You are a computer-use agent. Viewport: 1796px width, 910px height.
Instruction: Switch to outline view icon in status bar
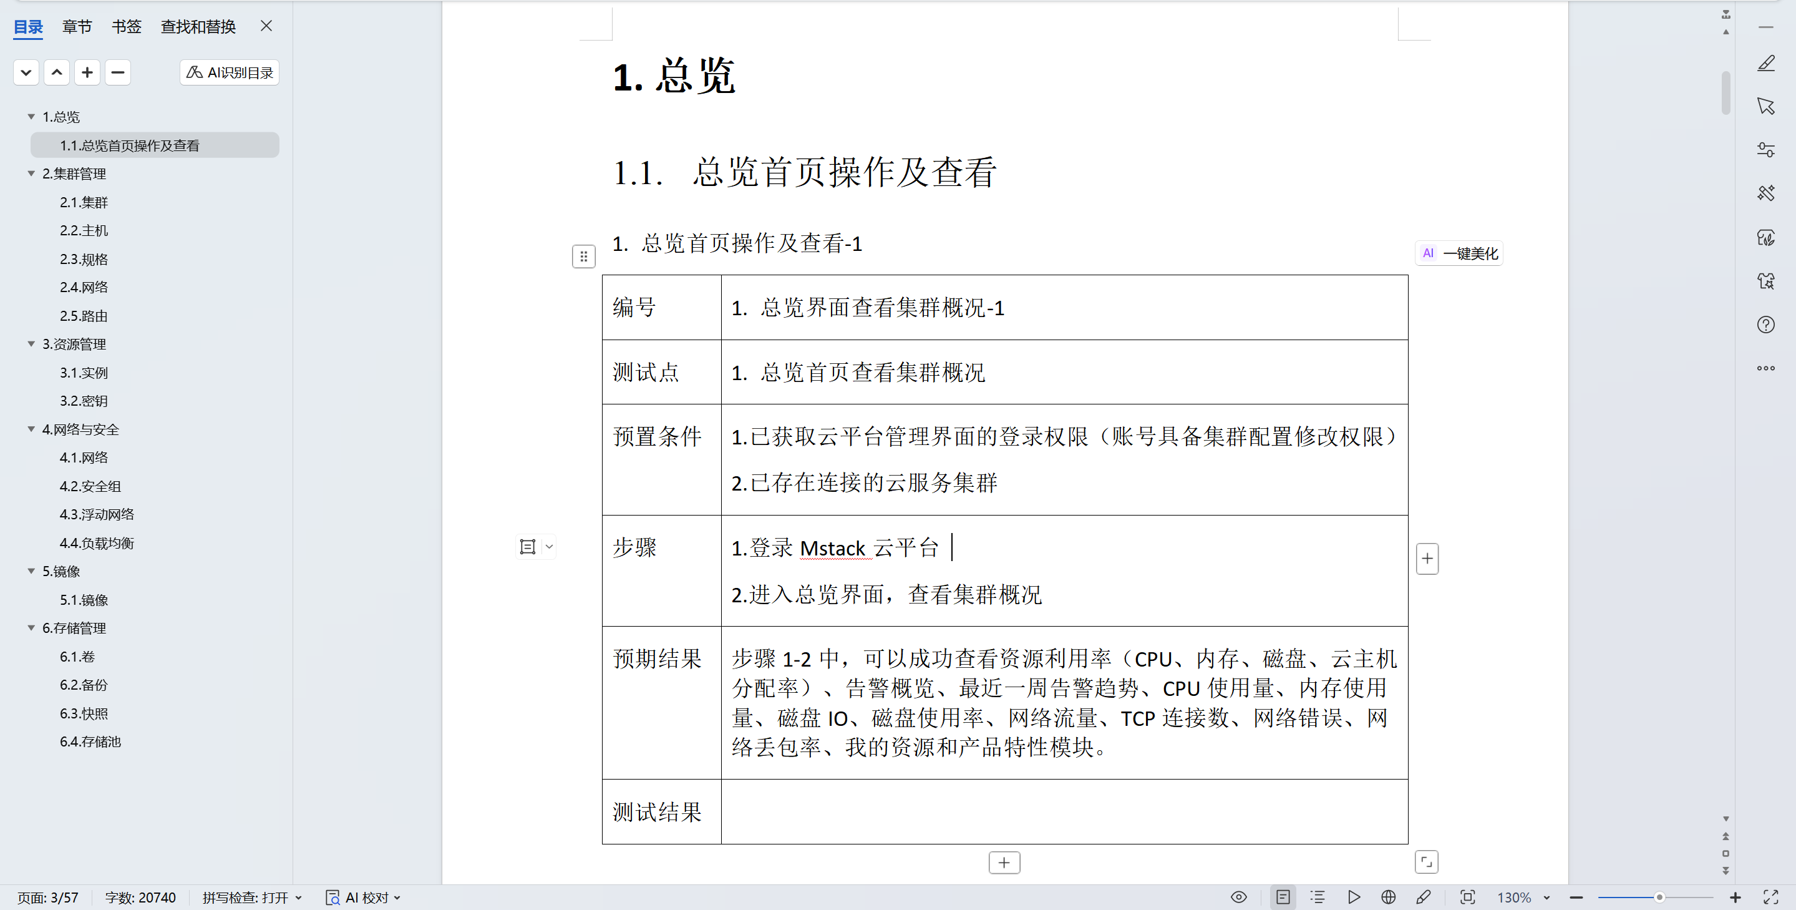1317,897
